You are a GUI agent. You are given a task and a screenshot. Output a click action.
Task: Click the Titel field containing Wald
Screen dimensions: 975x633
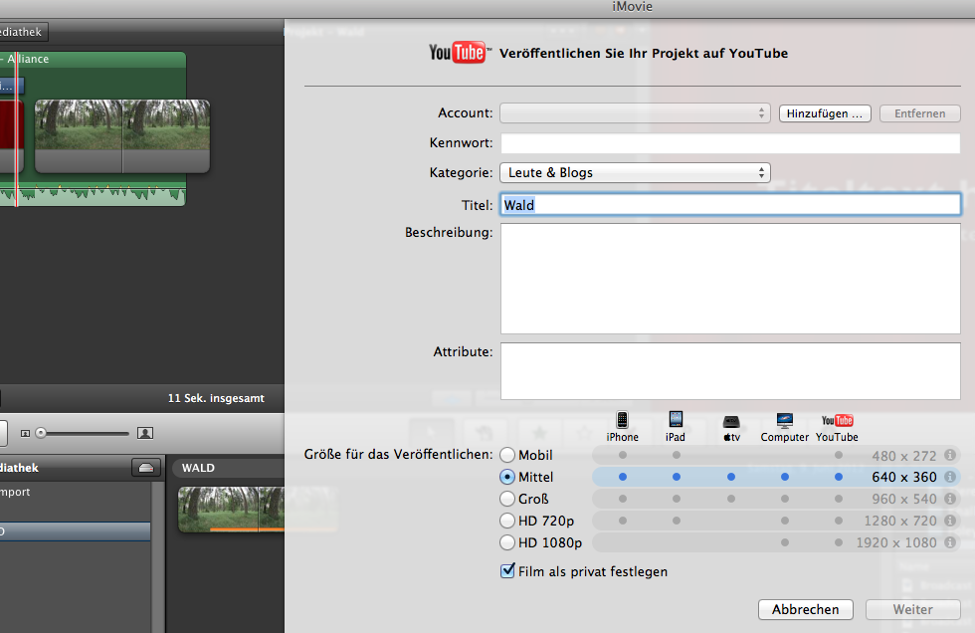click(x=730, y=205)
